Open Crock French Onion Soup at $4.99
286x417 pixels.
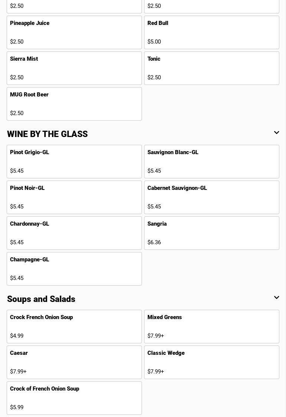coord(74,327)
